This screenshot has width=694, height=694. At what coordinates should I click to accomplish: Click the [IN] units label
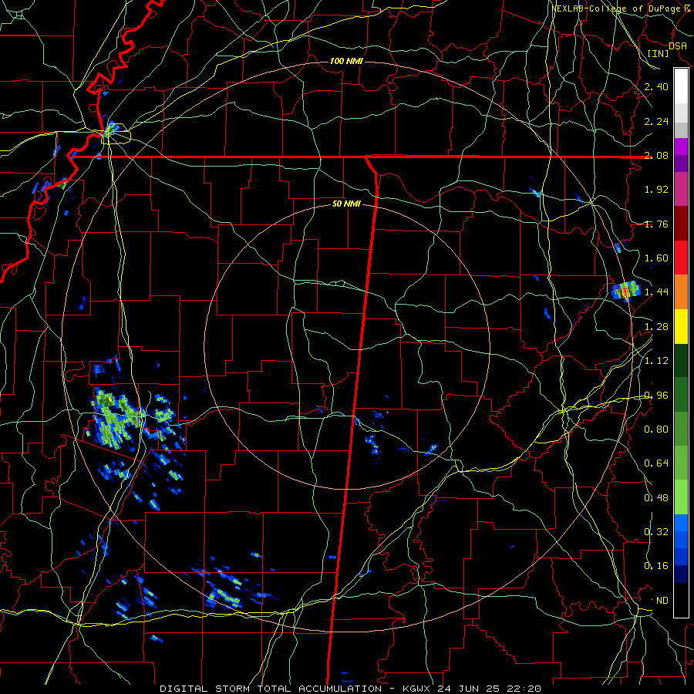(x=659, y=53)
